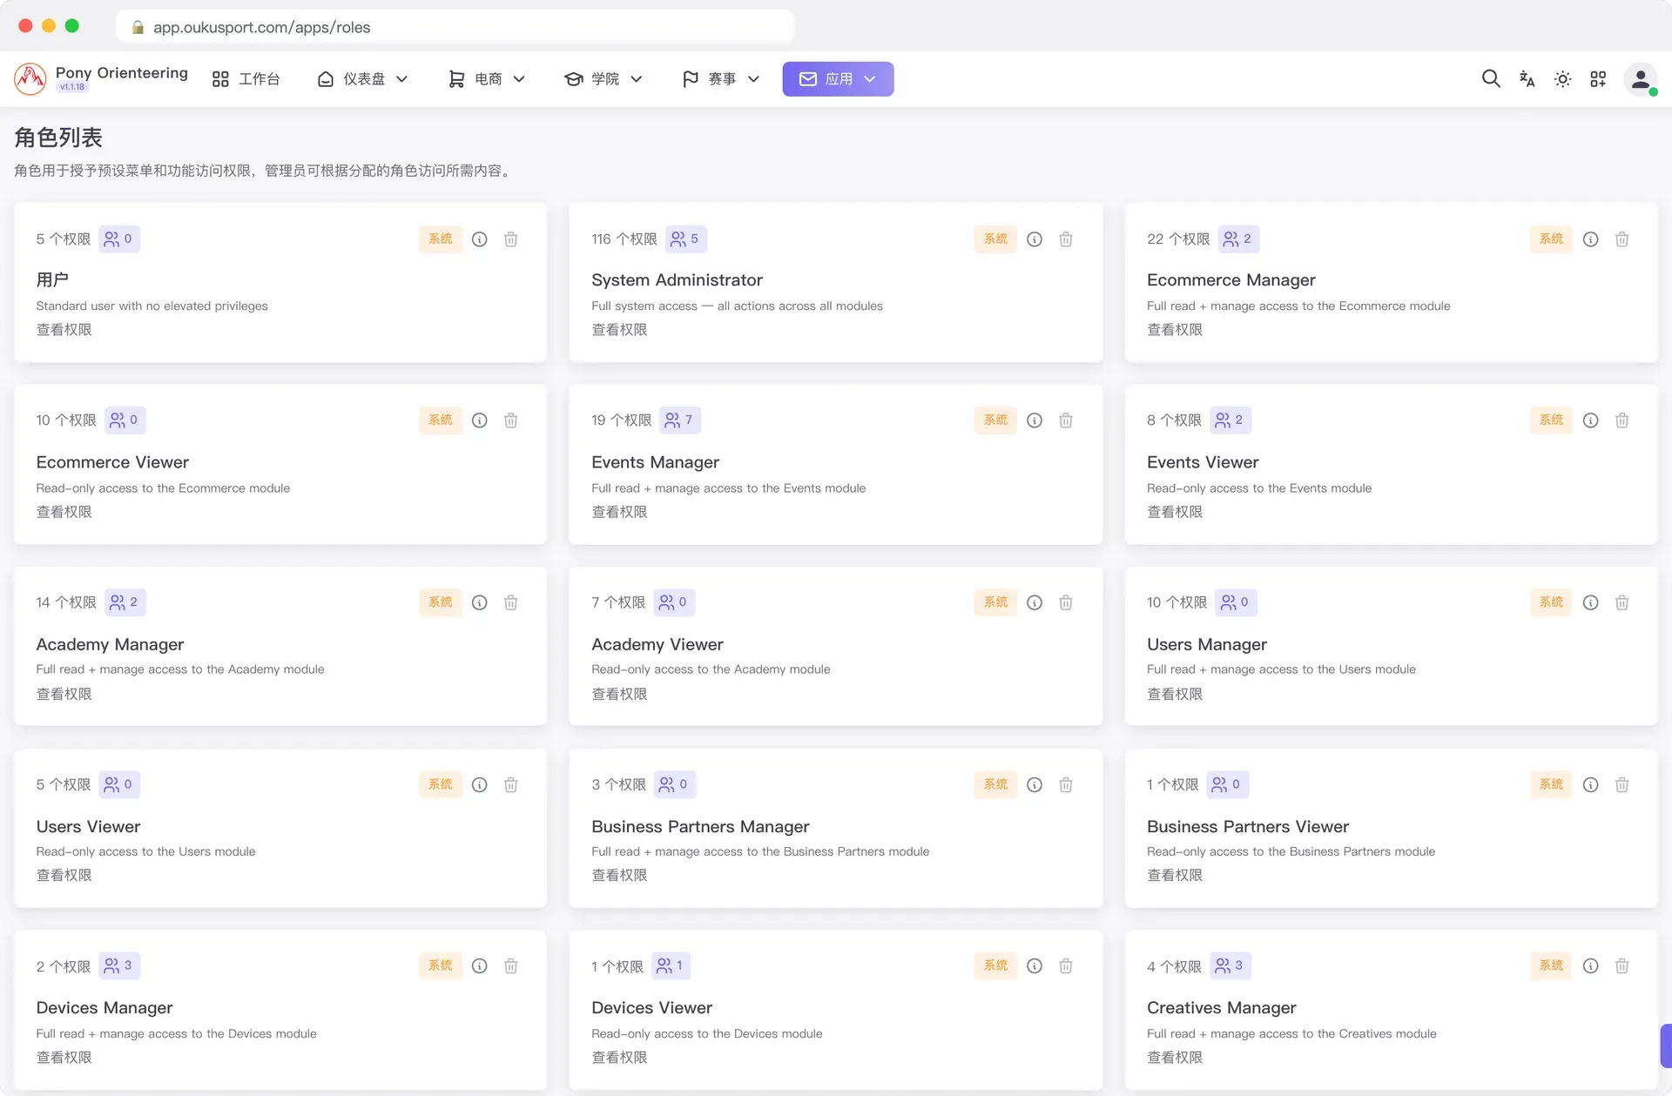This screenshot has width=1672, height=1096.
Task: View permissions link under Ecommerce Viewer
Action: click(64, 512)
